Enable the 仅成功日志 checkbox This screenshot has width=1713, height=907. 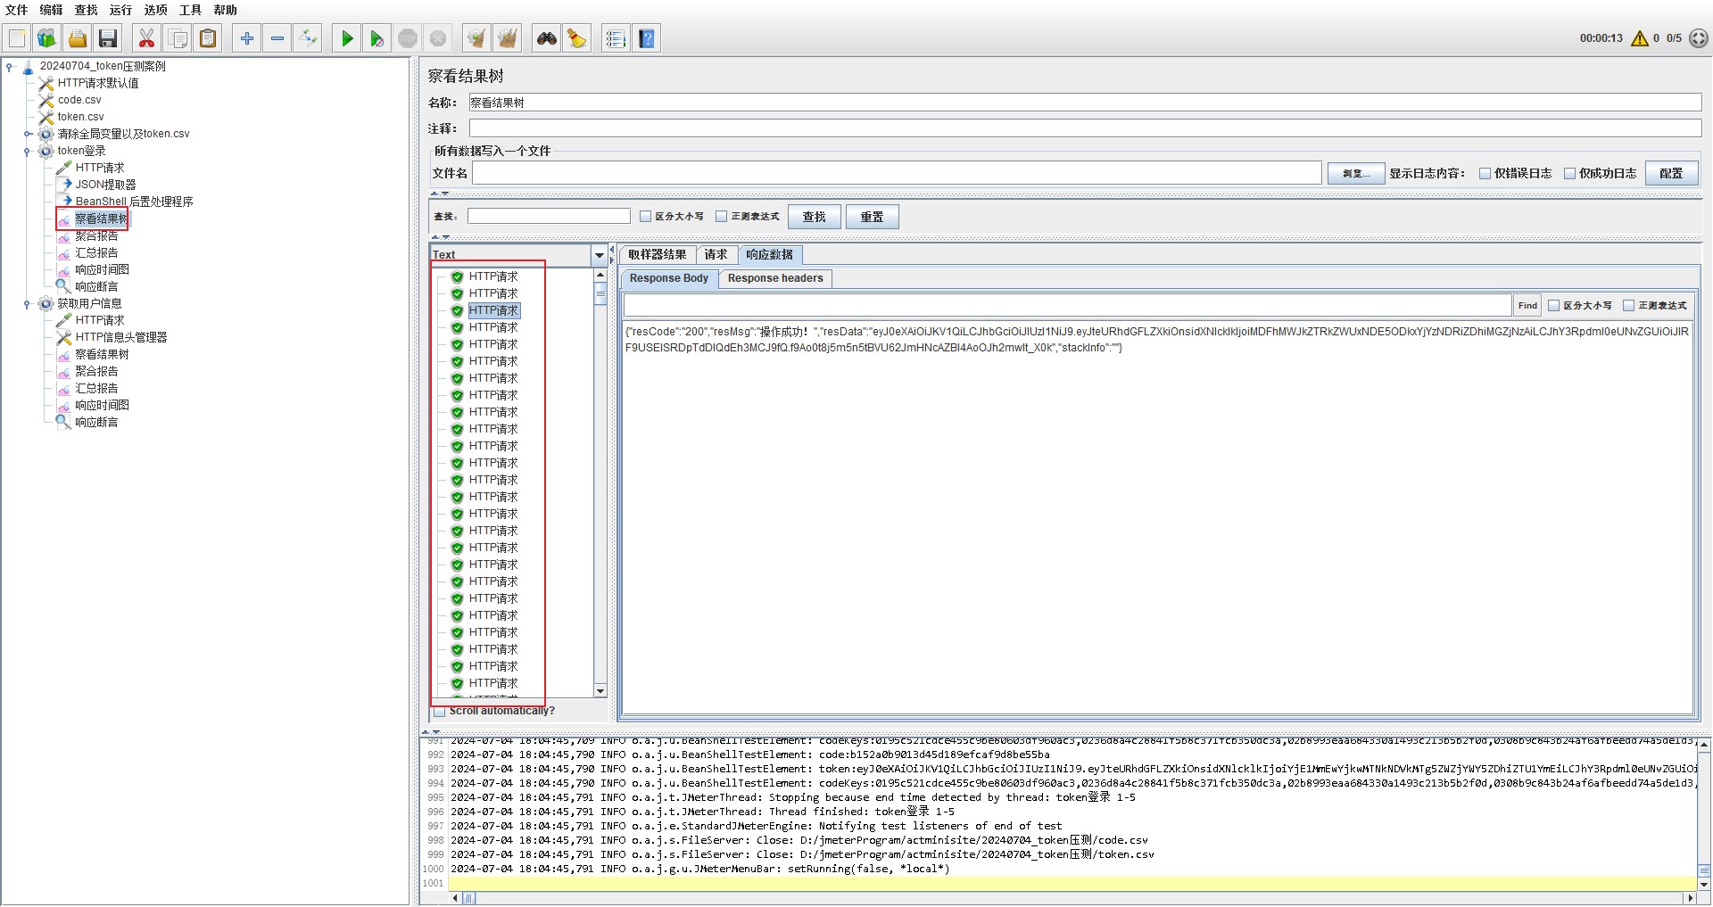[1569, 174]
